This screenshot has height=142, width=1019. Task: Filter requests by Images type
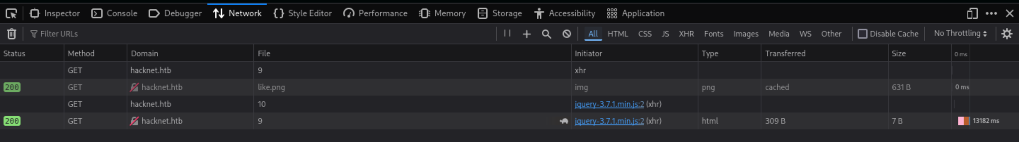coord(745,34)
